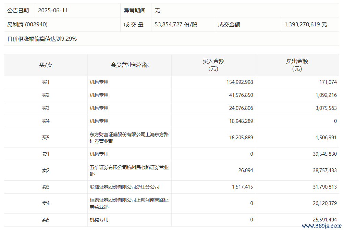Screen dimensions: 344x231
Task: Select sell amount 171,074
Action: pos(328,82)
